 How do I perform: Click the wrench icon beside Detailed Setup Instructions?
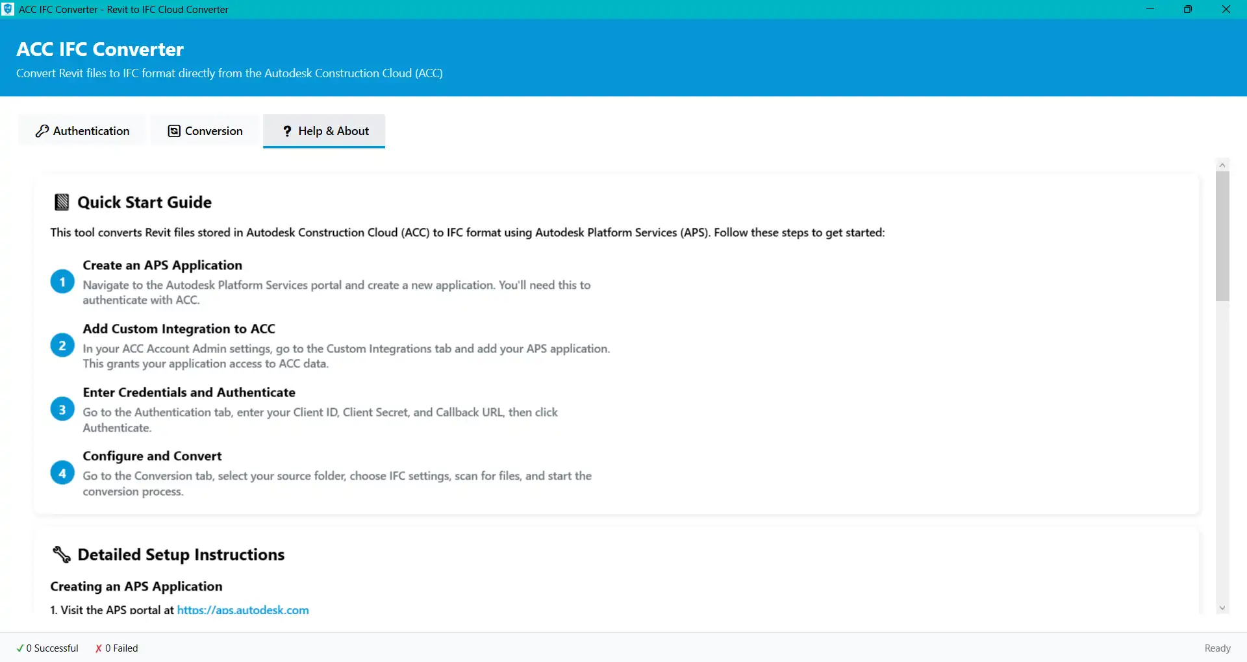[x=62, y=554]
